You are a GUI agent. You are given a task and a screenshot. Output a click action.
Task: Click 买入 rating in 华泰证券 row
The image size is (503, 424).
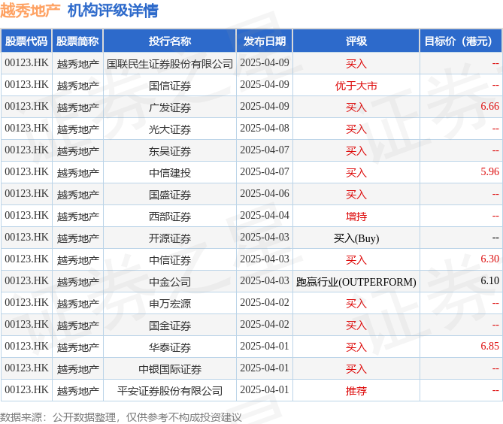tap(356, 347)
